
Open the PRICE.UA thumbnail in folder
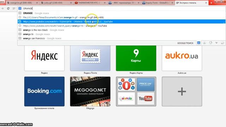coord(145,84)
